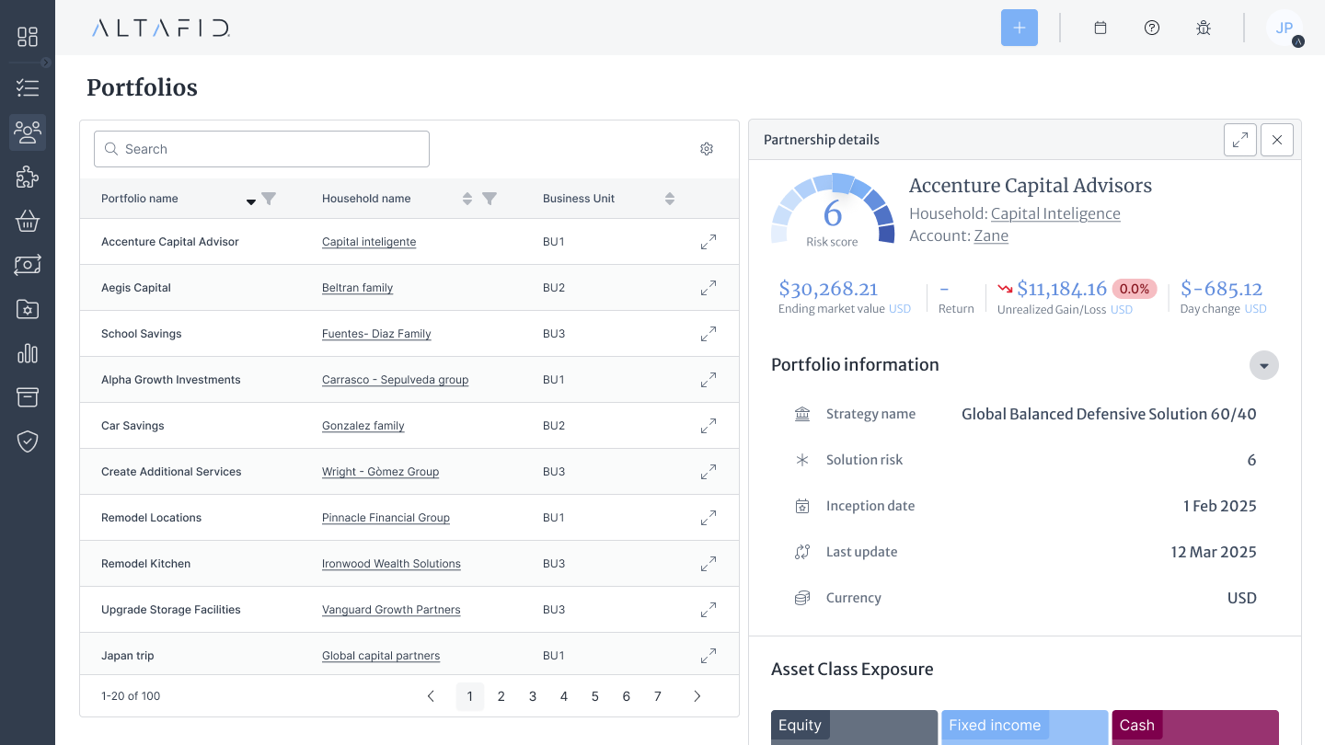This screenshot has width=1325, height=745.
Task: Expand the sidebar navigation arrow
Action: [46, 63]
